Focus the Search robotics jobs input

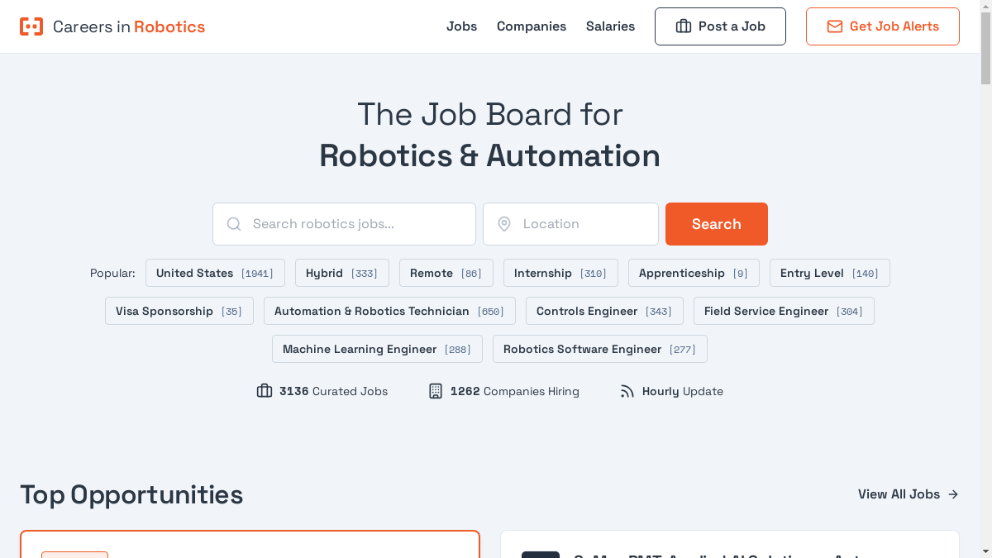tap(355, 224)
